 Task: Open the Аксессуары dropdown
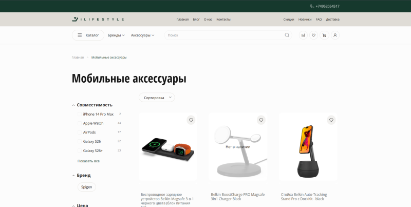click(143, 35)
